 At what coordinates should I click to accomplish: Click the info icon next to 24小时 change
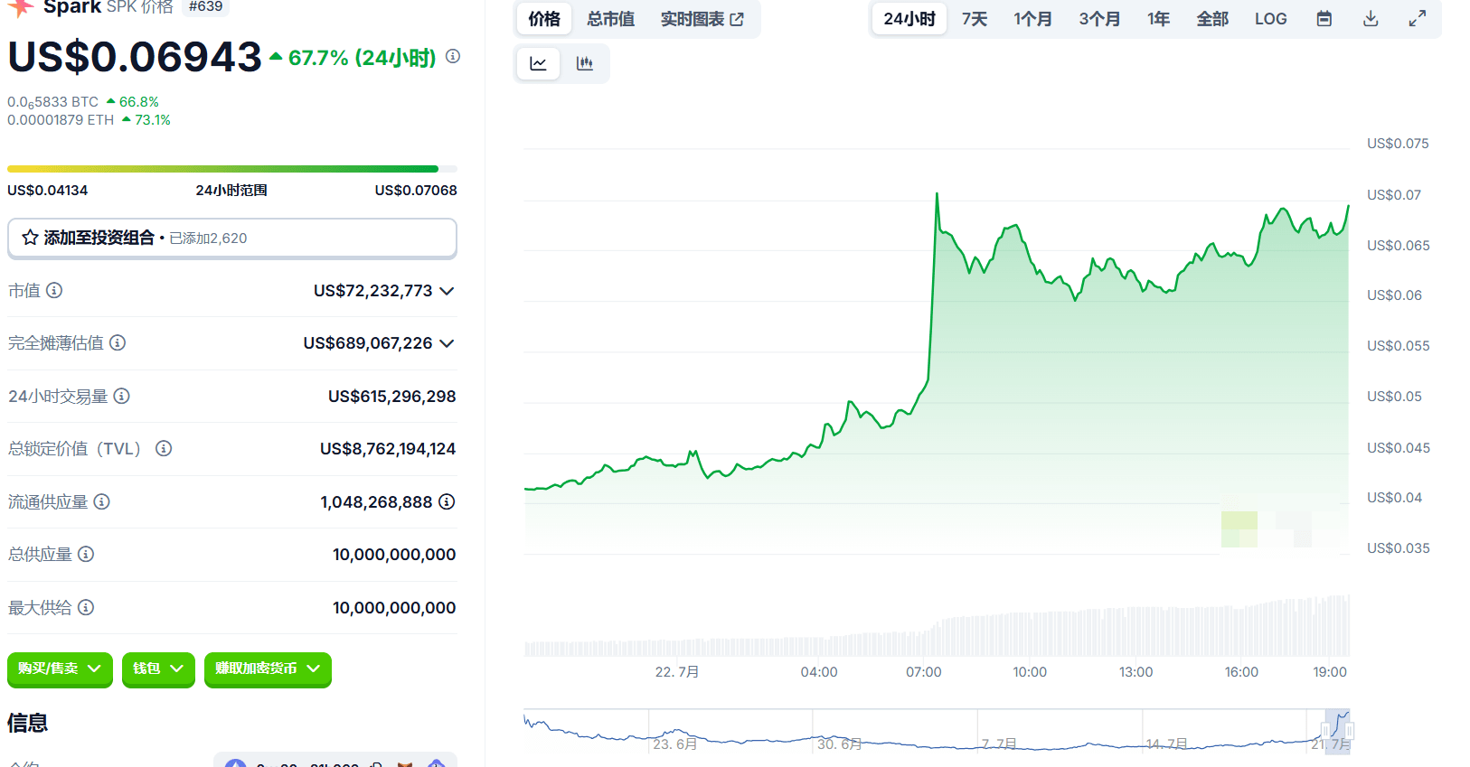453,56
